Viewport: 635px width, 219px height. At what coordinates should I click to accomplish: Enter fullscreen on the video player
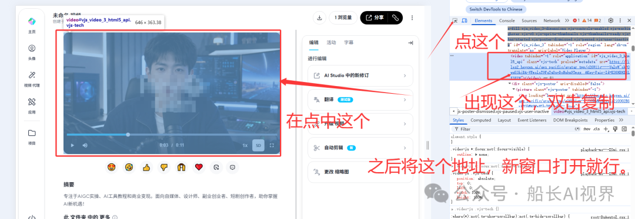point(272,145)
